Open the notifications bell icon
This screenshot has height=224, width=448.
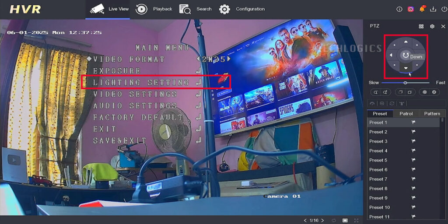422,9
